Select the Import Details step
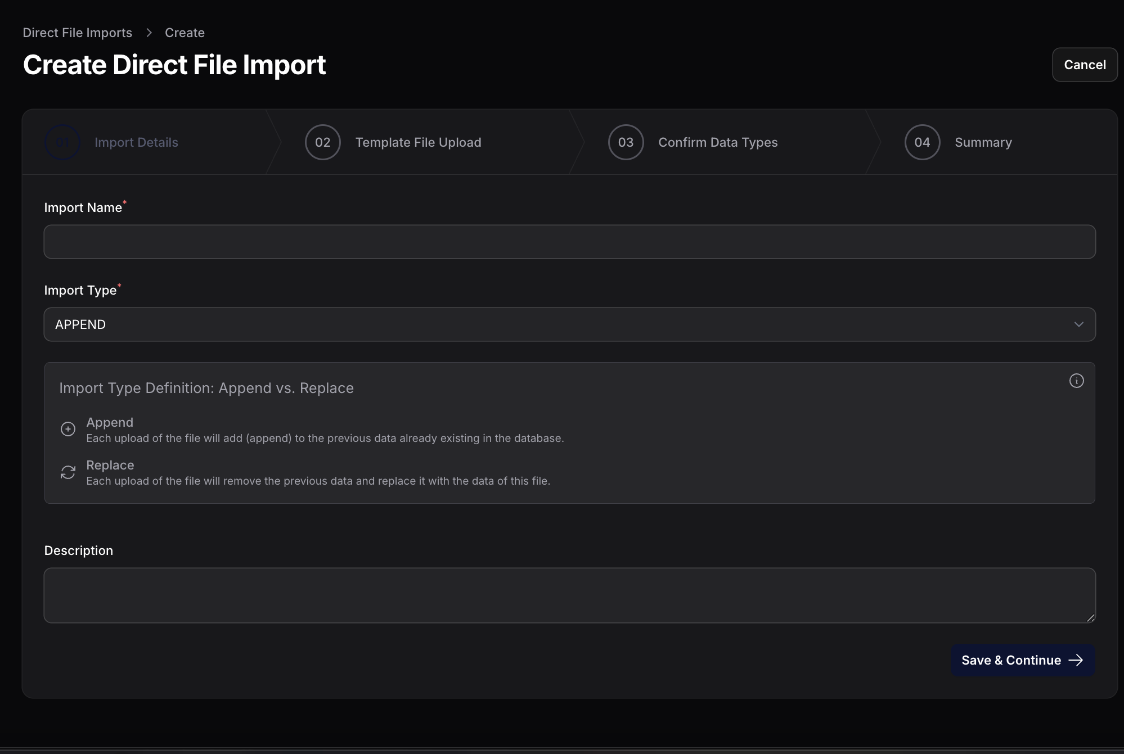 pyautogui.click(x=136, y=142)
